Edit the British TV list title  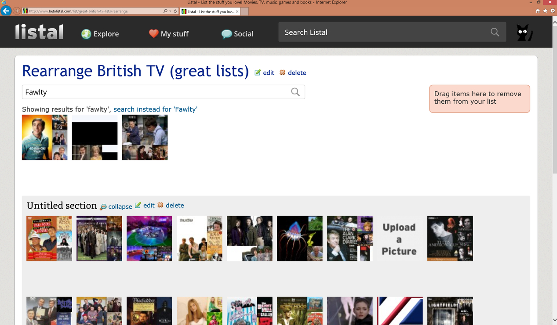(x=265, y=73)
